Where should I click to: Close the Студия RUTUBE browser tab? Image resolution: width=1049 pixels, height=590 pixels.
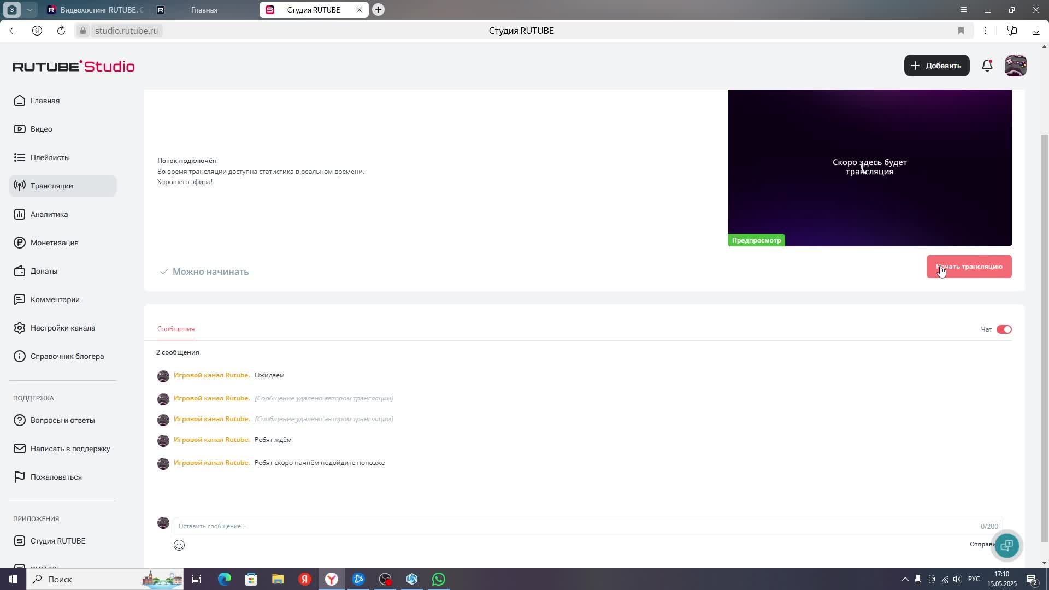(360, 10)
